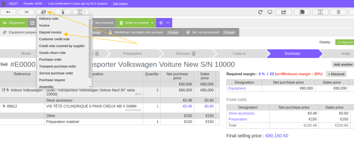Viewport: 354px width, 141px height.
Task: Open the merge rows dropdown in left toolbar
Action: 81,12
